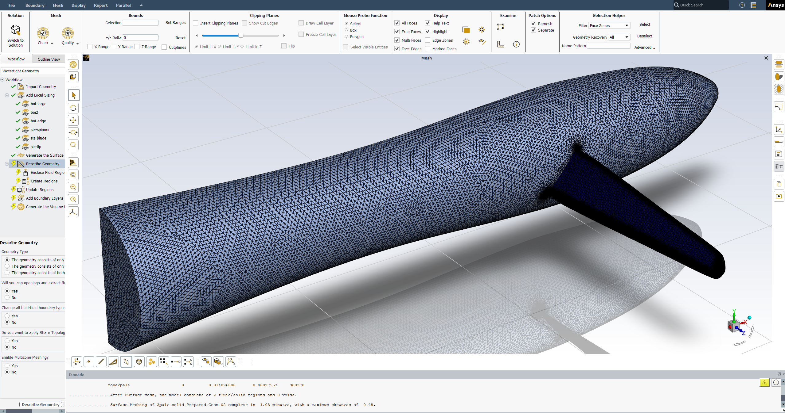Image resolution: width=785 pixels, height=413 pixels.
Task: Toggle All Faces checkbox
Action: [397, 23]
